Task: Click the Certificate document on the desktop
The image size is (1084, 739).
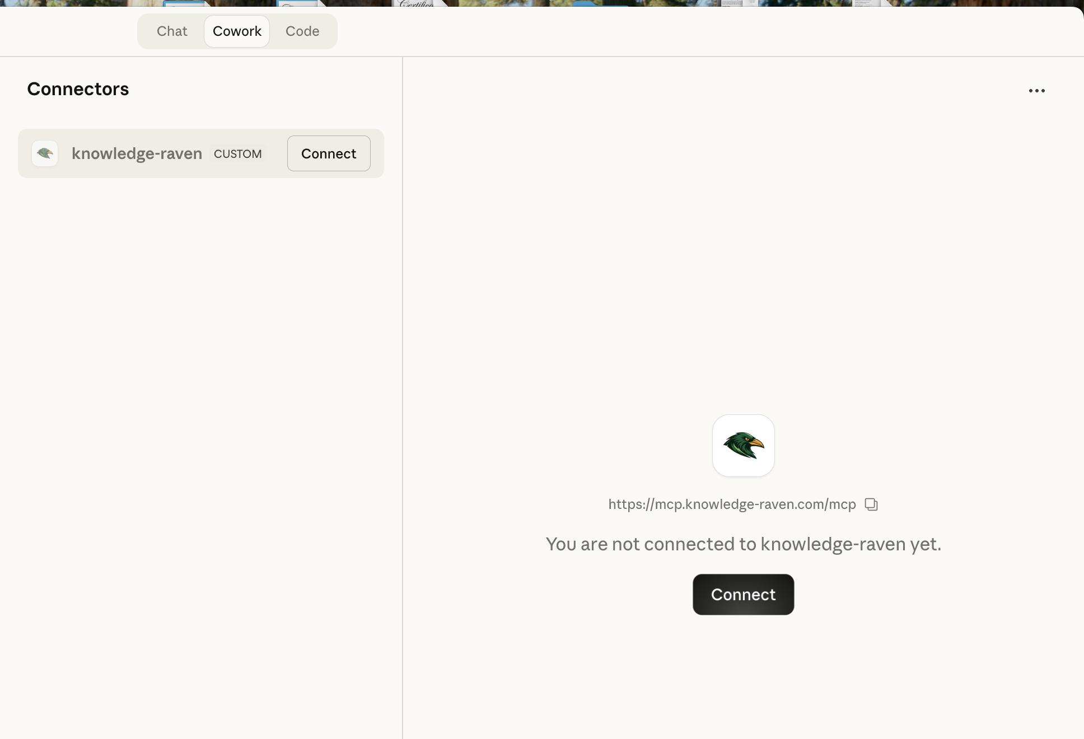Action: [x=417, y=3]
